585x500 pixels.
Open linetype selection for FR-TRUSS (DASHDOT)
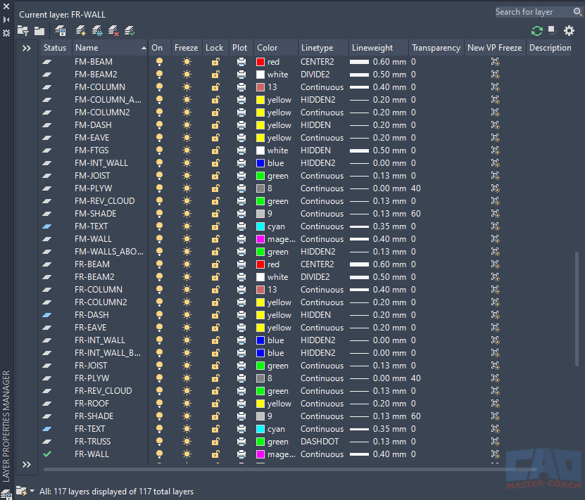[x=320, y=442]
